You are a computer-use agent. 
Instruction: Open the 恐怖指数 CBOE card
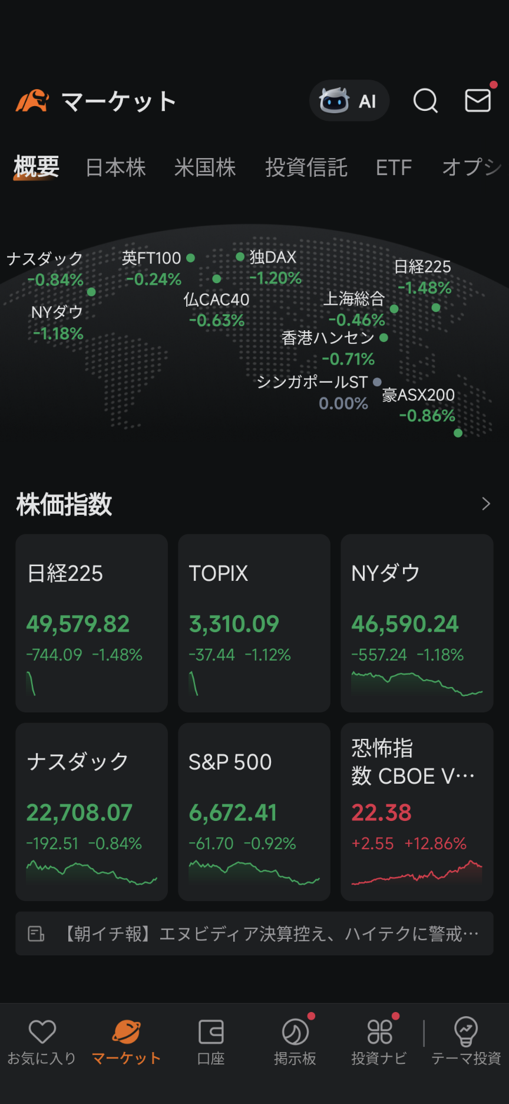417,811
